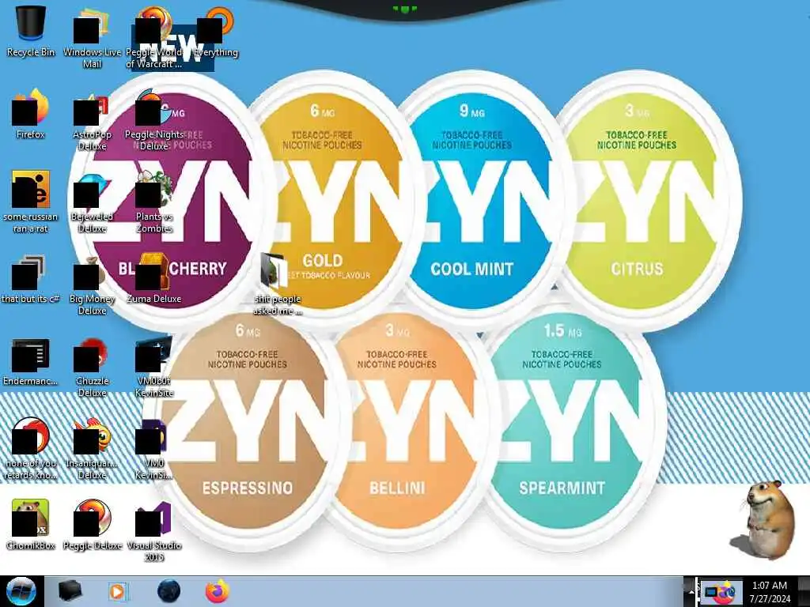Open Peggle Nights Deluxe

(154, 120)
